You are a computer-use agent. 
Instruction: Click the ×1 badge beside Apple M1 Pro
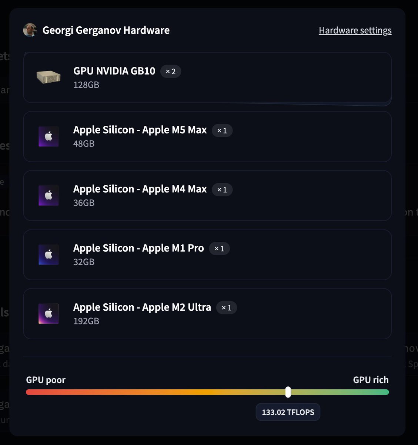pyautogui.click(x=220, y=248)
